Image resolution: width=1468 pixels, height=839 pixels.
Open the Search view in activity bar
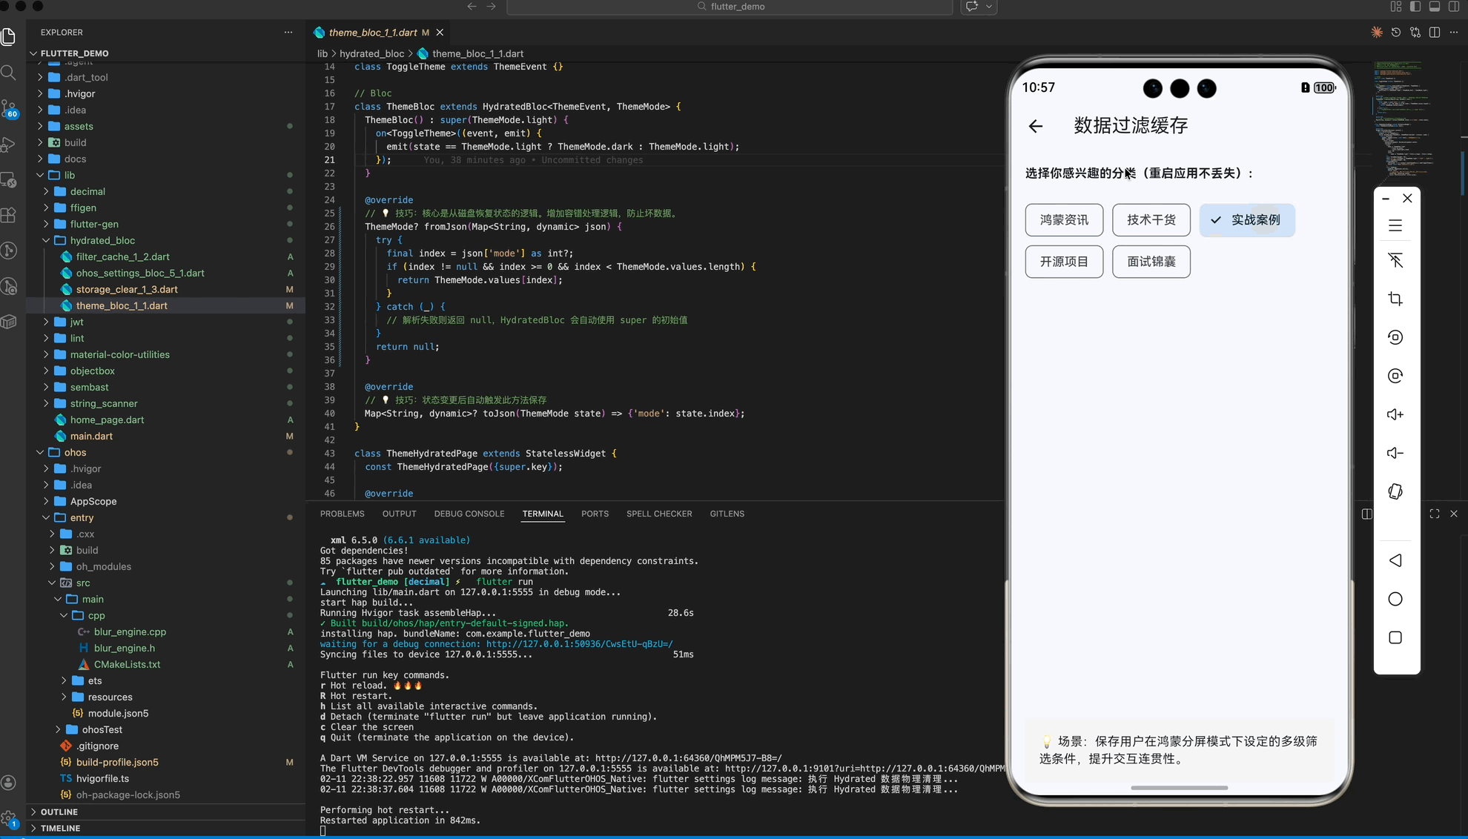pos(9,73)
